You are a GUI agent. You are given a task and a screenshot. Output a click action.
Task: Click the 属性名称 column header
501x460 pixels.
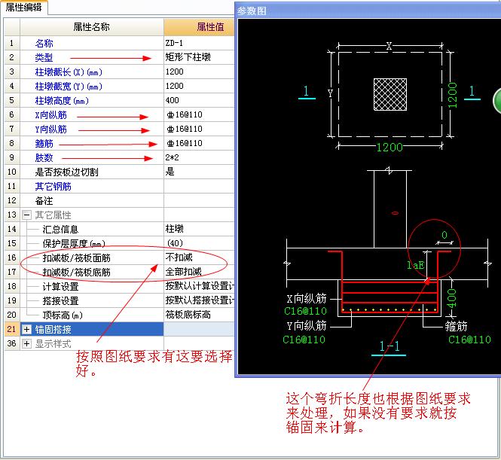[92, 27]
